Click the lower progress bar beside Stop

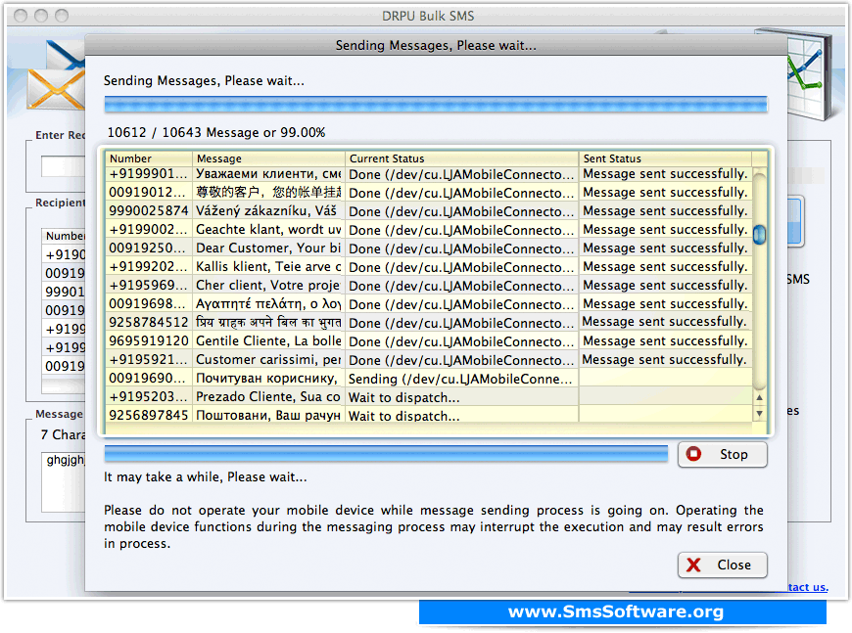(386, 454)
